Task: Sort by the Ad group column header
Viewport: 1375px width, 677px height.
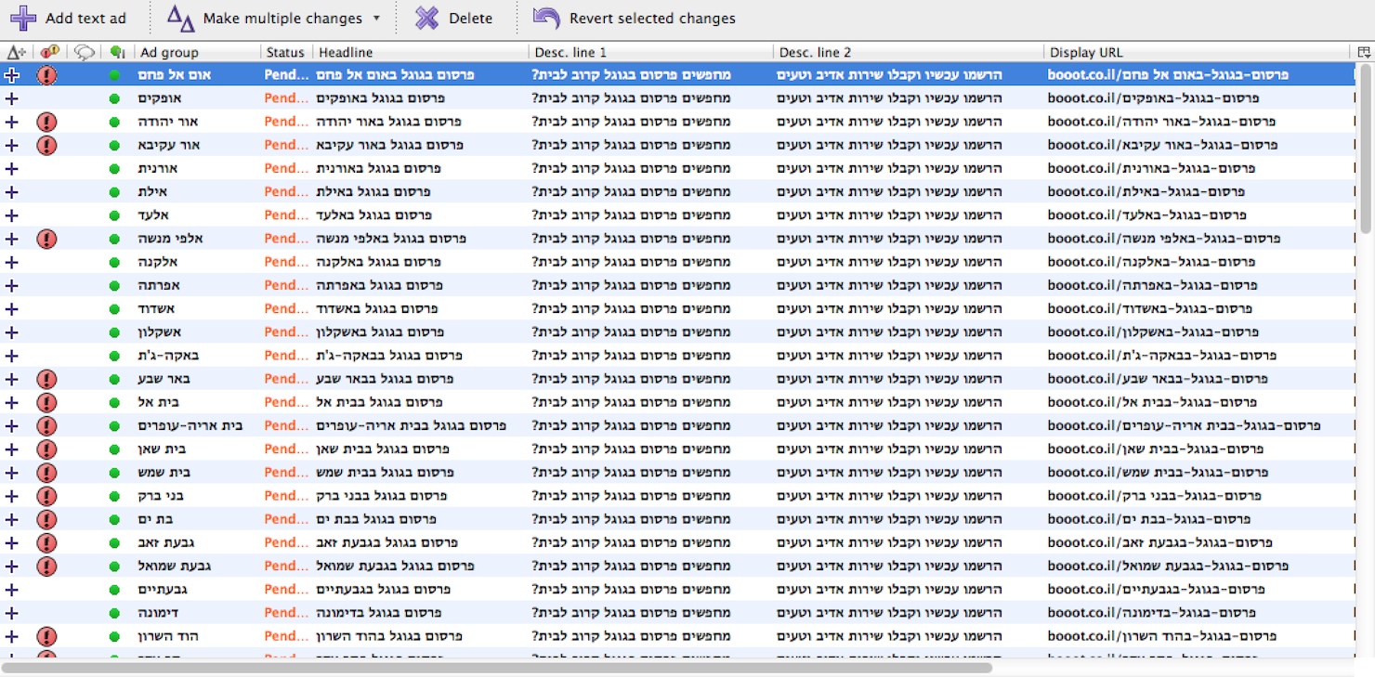Action: click(x=196, y=52)
